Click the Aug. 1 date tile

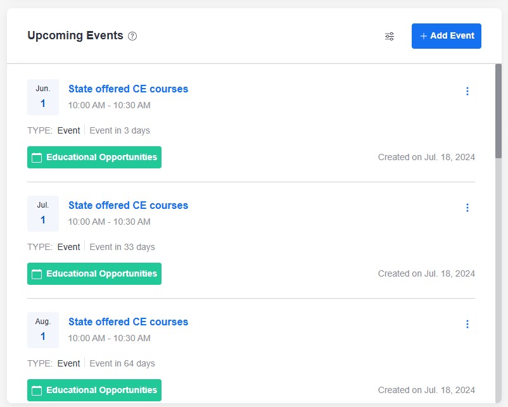[43, 330]
